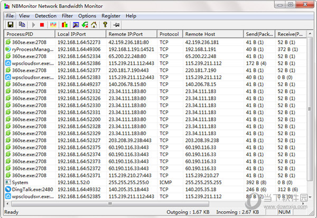Screen dimensions: 317x218
Task: Click the magnifier search window icon
Action: coord(76,25)
